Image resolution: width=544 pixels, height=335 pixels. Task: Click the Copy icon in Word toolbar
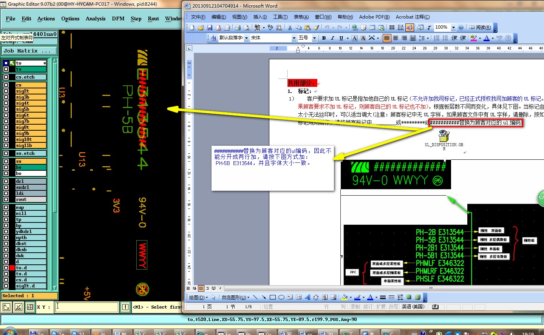pyautogui.click(x=298, y=28)
